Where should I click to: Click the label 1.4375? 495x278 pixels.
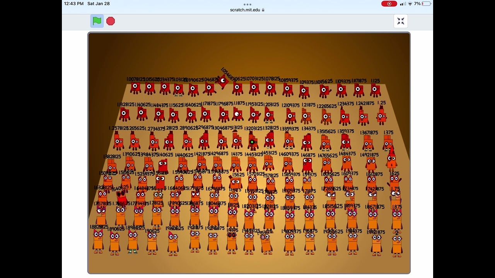pos(236,154)
